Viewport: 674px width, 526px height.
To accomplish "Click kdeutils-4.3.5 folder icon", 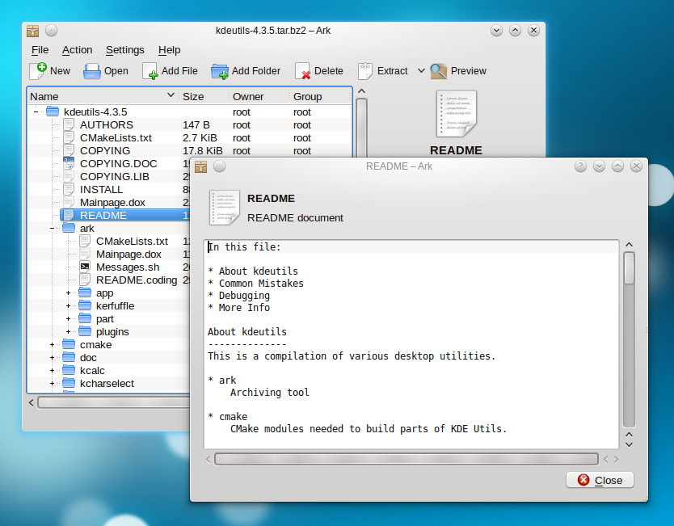I will pos(53,112).
